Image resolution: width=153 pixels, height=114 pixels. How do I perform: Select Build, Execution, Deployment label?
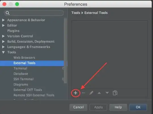[31, 42]
